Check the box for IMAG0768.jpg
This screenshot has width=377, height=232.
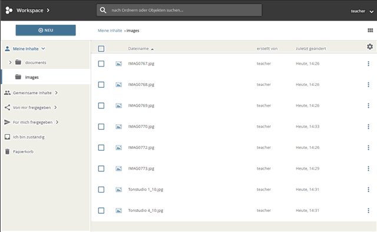tap(101, 85)
